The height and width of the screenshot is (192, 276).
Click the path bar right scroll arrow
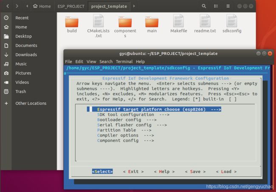pos(134,6)
